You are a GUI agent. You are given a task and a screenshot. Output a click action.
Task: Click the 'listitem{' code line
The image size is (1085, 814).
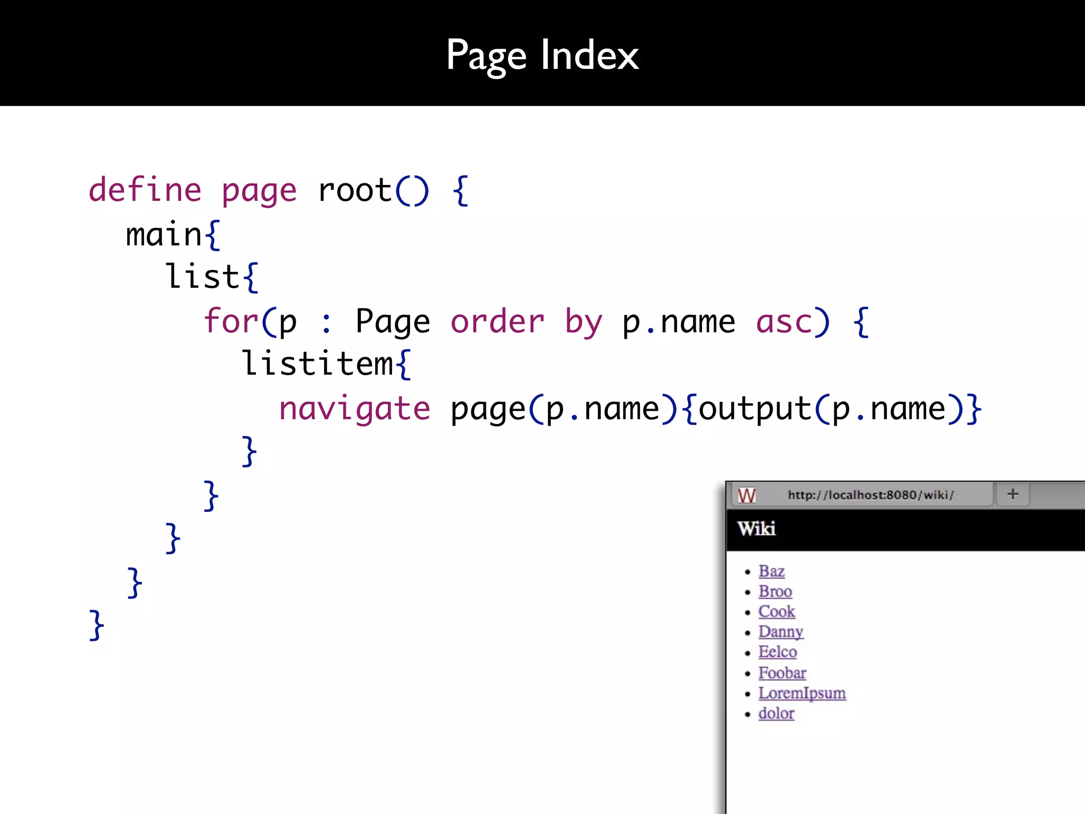[x=326, y=364]
